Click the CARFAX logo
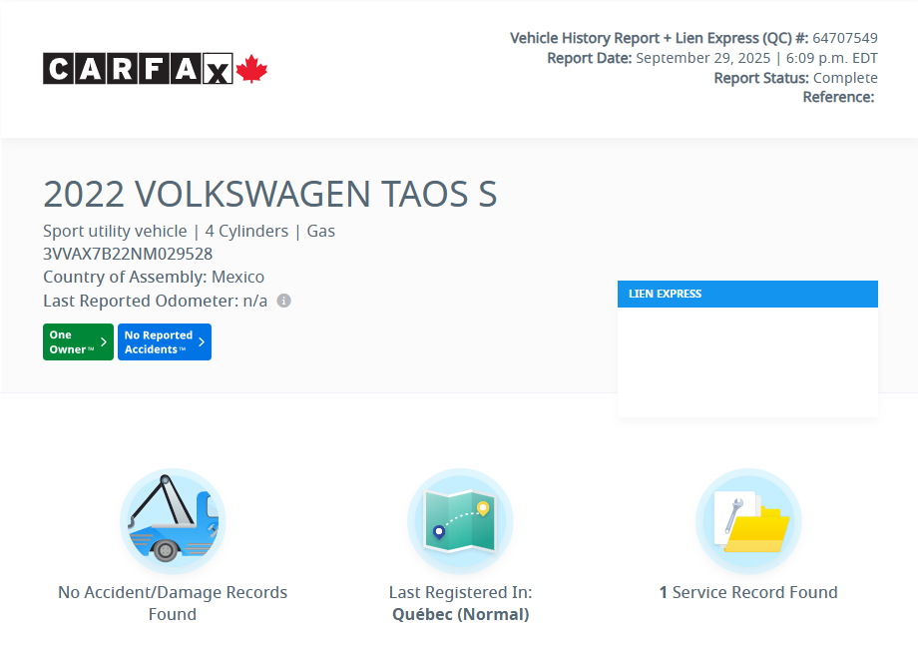918x645 pixels. [x=138, y=68]
